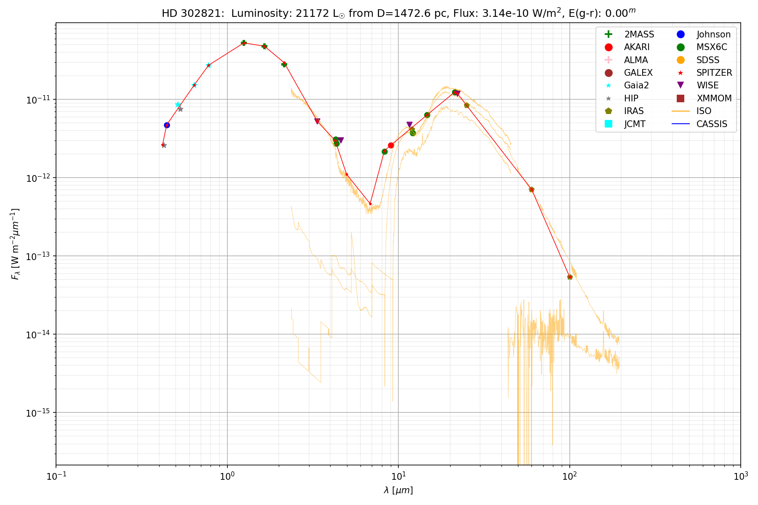Pick the blue Johnson data point on the curve

click(167, 125)
